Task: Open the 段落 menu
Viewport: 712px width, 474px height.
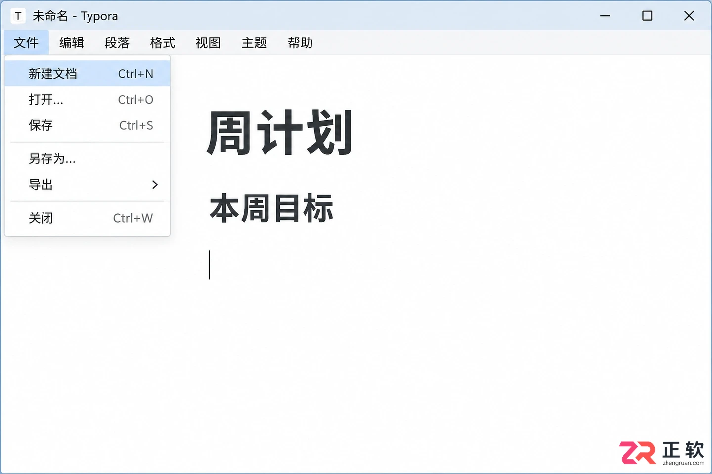Action: [x=117, y=43]
